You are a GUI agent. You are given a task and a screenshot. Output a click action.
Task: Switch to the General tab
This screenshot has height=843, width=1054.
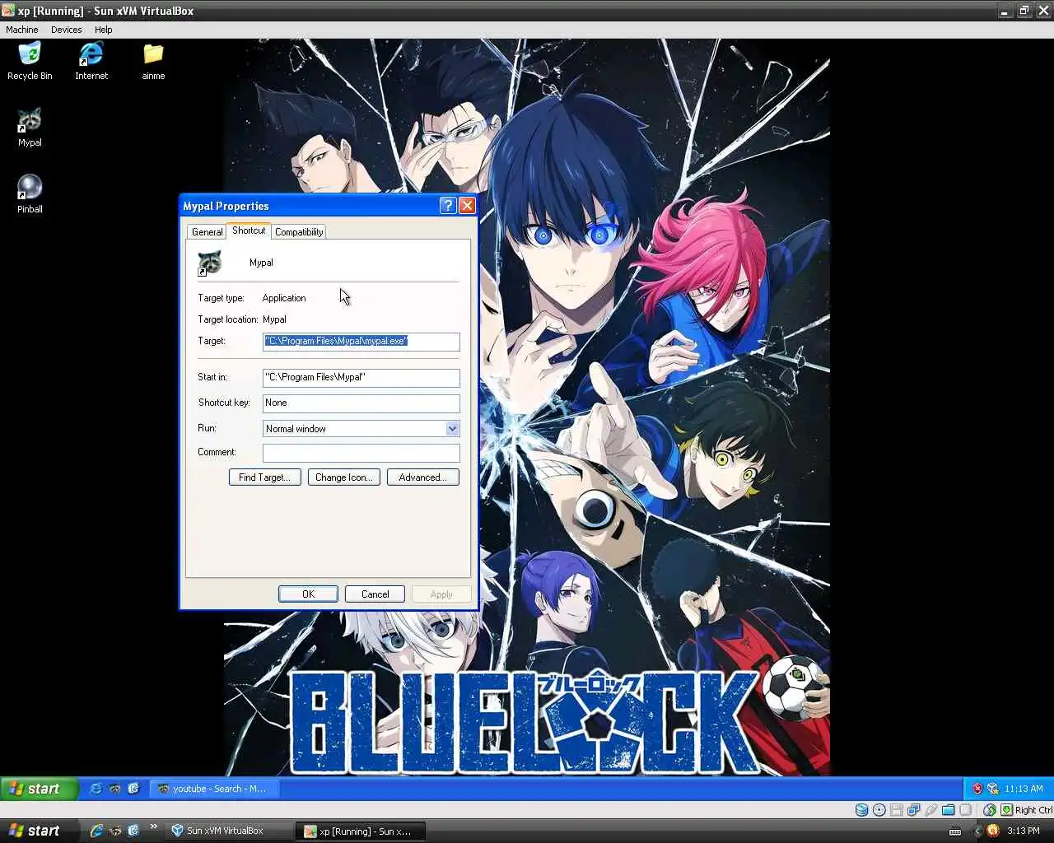click(x=207, y=232)
